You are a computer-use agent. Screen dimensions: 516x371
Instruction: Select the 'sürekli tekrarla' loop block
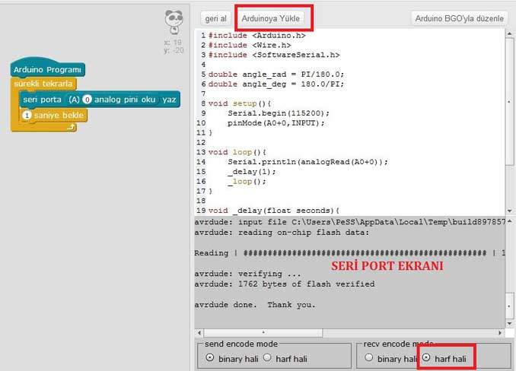pos(43,84)
